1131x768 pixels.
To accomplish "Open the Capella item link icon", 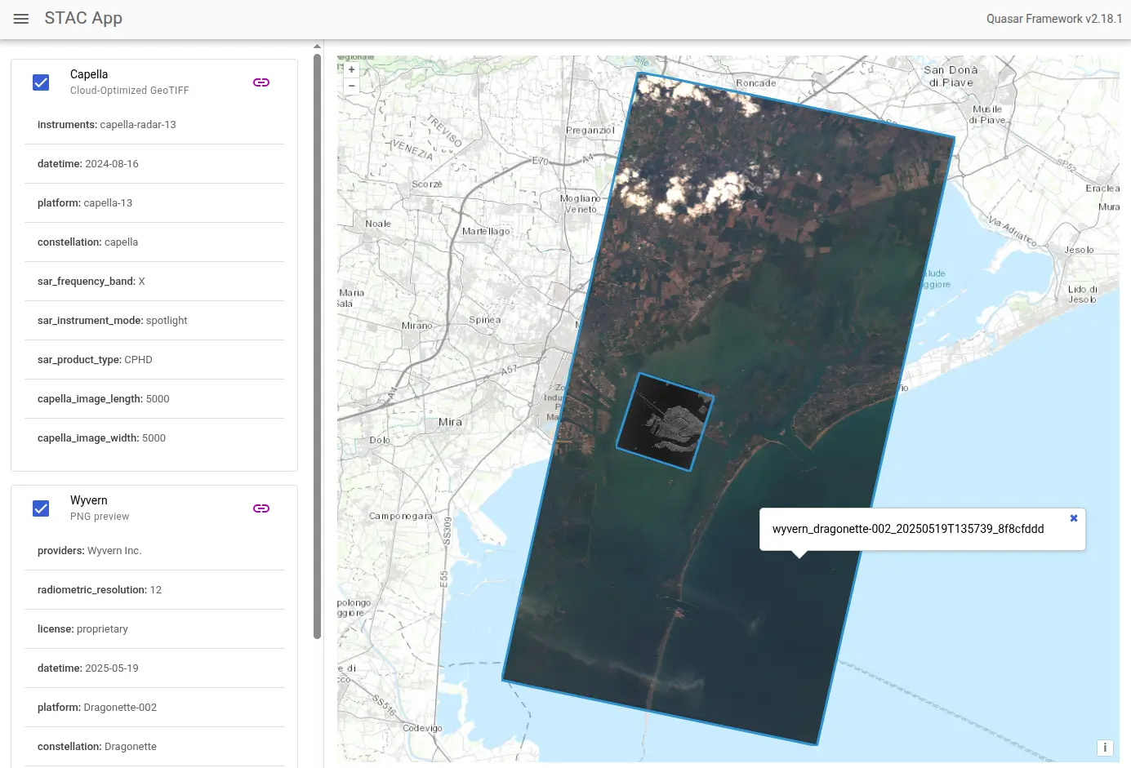I will [x=261, y=82].
